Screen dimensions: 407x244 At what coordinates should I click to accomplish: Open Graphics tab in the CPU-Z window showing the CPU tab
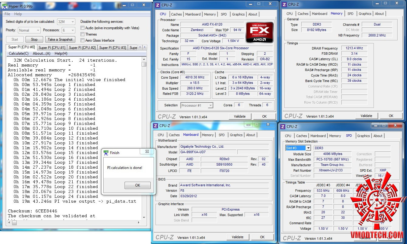point(238,14)
